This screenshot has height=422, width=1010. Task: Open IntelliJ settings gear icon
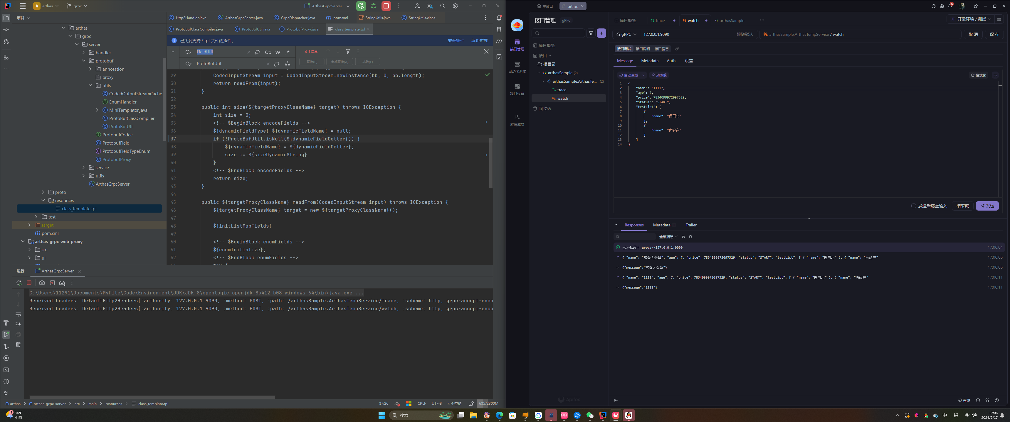pos(455,6)
